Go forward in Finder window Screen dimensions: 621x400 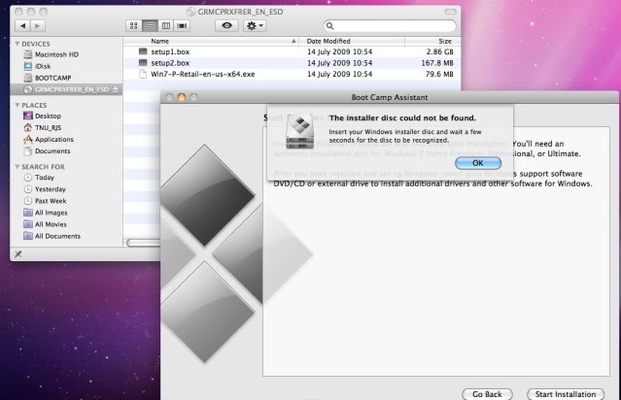pyautogui.click(x=38, y=25)
